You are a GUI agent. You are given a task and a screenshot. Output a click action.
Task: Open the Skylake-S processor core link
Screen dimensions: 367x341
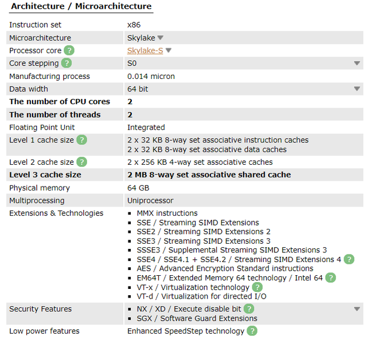[x=145, y=50]
